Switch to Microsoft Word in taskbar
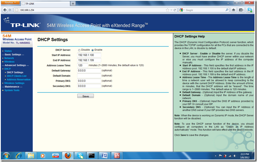257x162 pixels. (x=105, y=155)
